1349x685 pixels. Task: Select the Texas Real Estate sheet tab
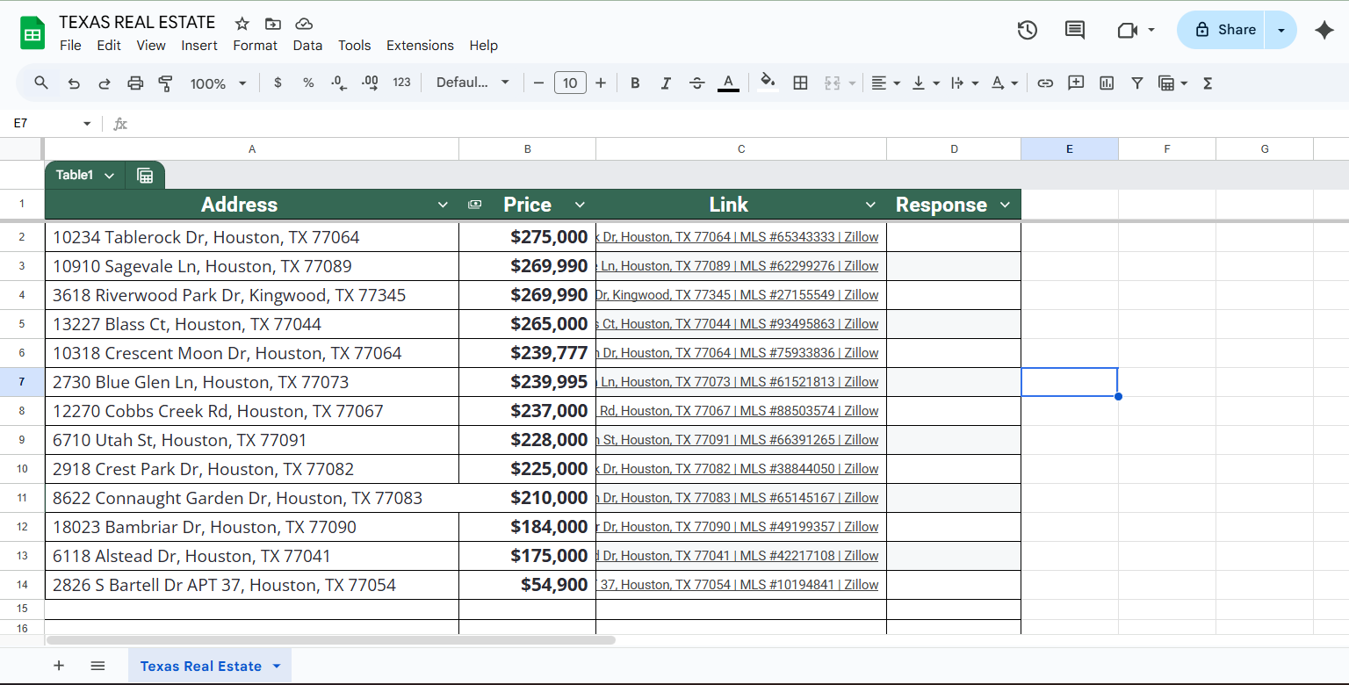pyautogui.click(x=200, y=666)
